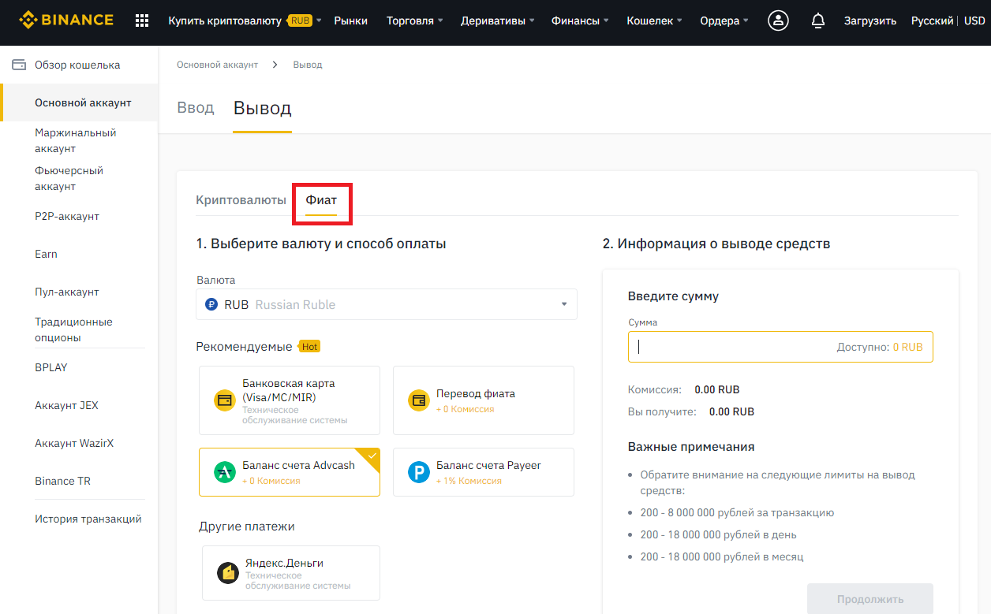The width and height of the screenshot is (991, 614).
Task: Select Яндекс.Деньги payment method
Action: (291, 573)
